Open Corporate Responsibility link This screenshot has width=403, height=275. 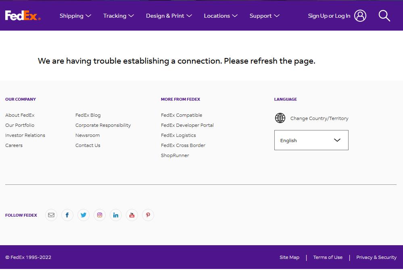click(x=103, y=125)
